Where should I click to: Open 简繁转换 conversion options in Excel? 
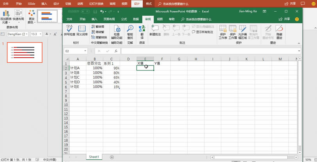pyautogui.click(x=99, y=37)
